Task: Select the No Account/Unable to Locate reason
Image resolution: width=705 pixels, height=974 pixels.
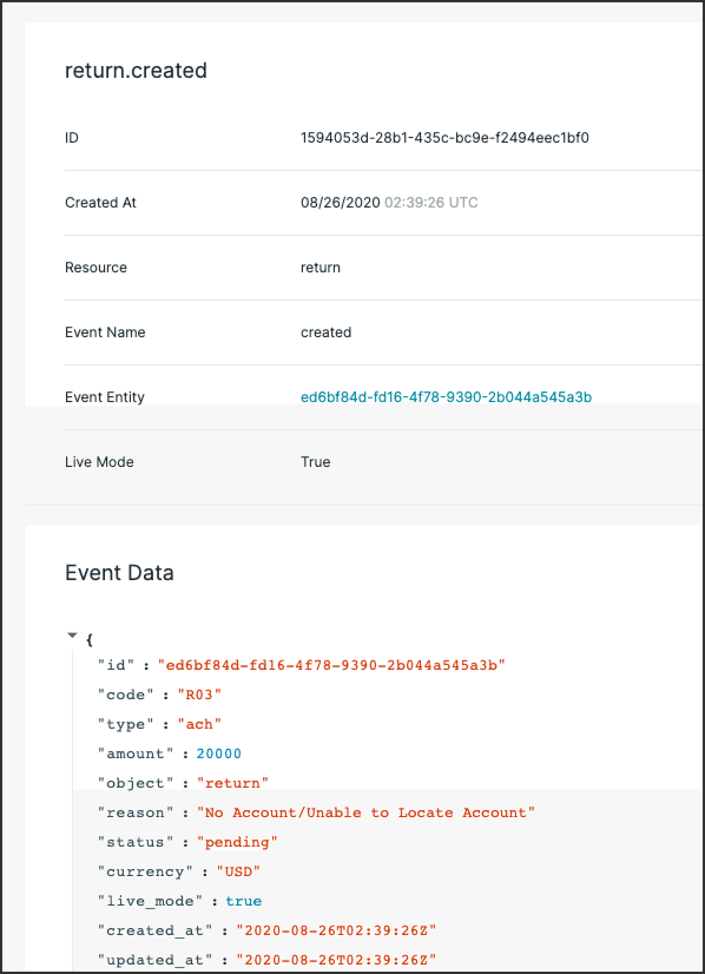Action: tap(366, 812)
